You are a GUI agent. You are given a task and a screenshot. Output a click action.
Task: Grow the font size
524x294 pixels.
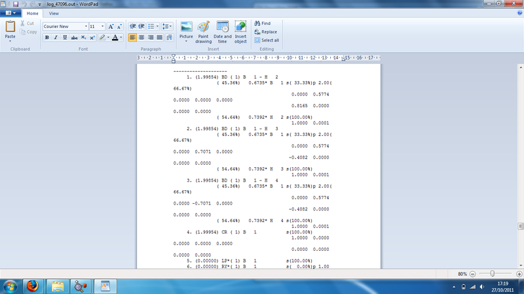111,26
